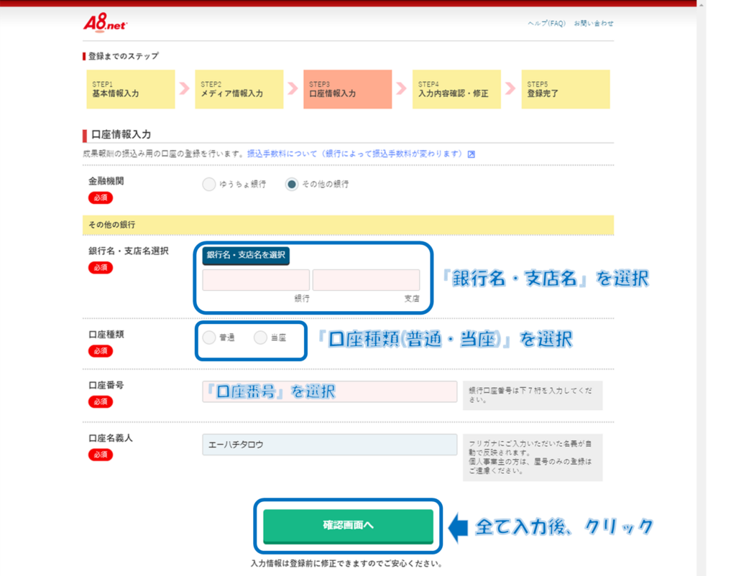This screenshot has height=576, width=736.
Task: Click the external link icon beside fee info
Action: (x=471, y=154)
